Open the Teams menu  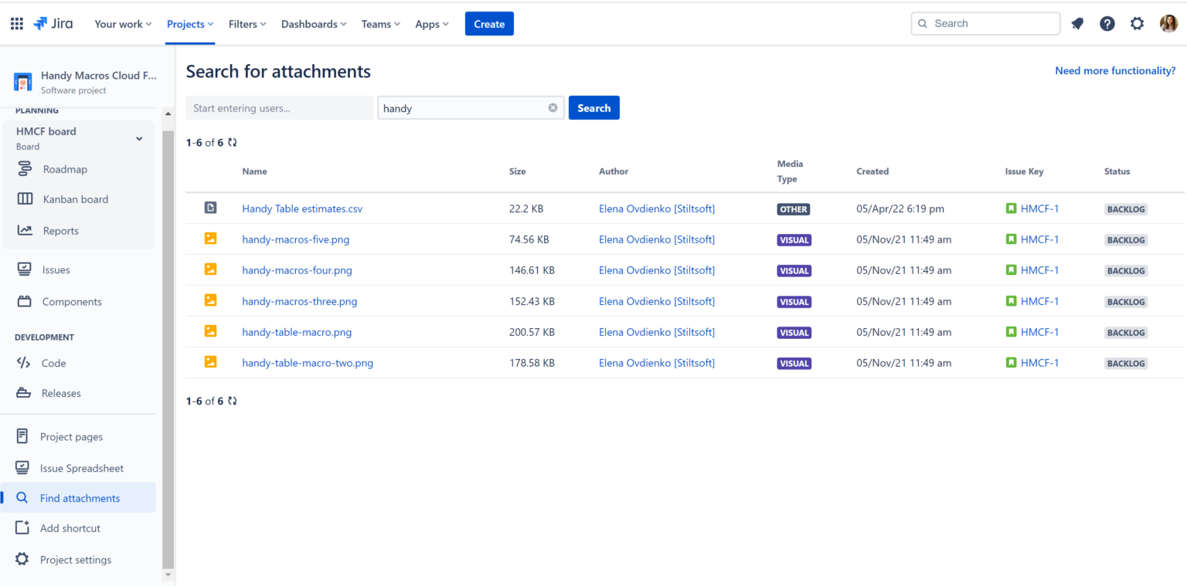tap(380, 24)
